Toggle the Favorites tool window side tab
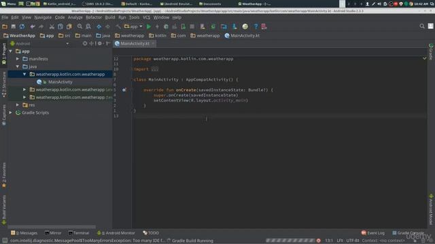 (4, 175)
